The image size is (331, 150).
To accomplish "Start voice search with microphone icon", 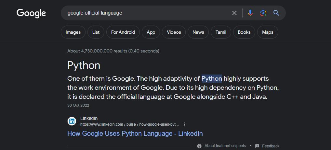I will point(250,13).
